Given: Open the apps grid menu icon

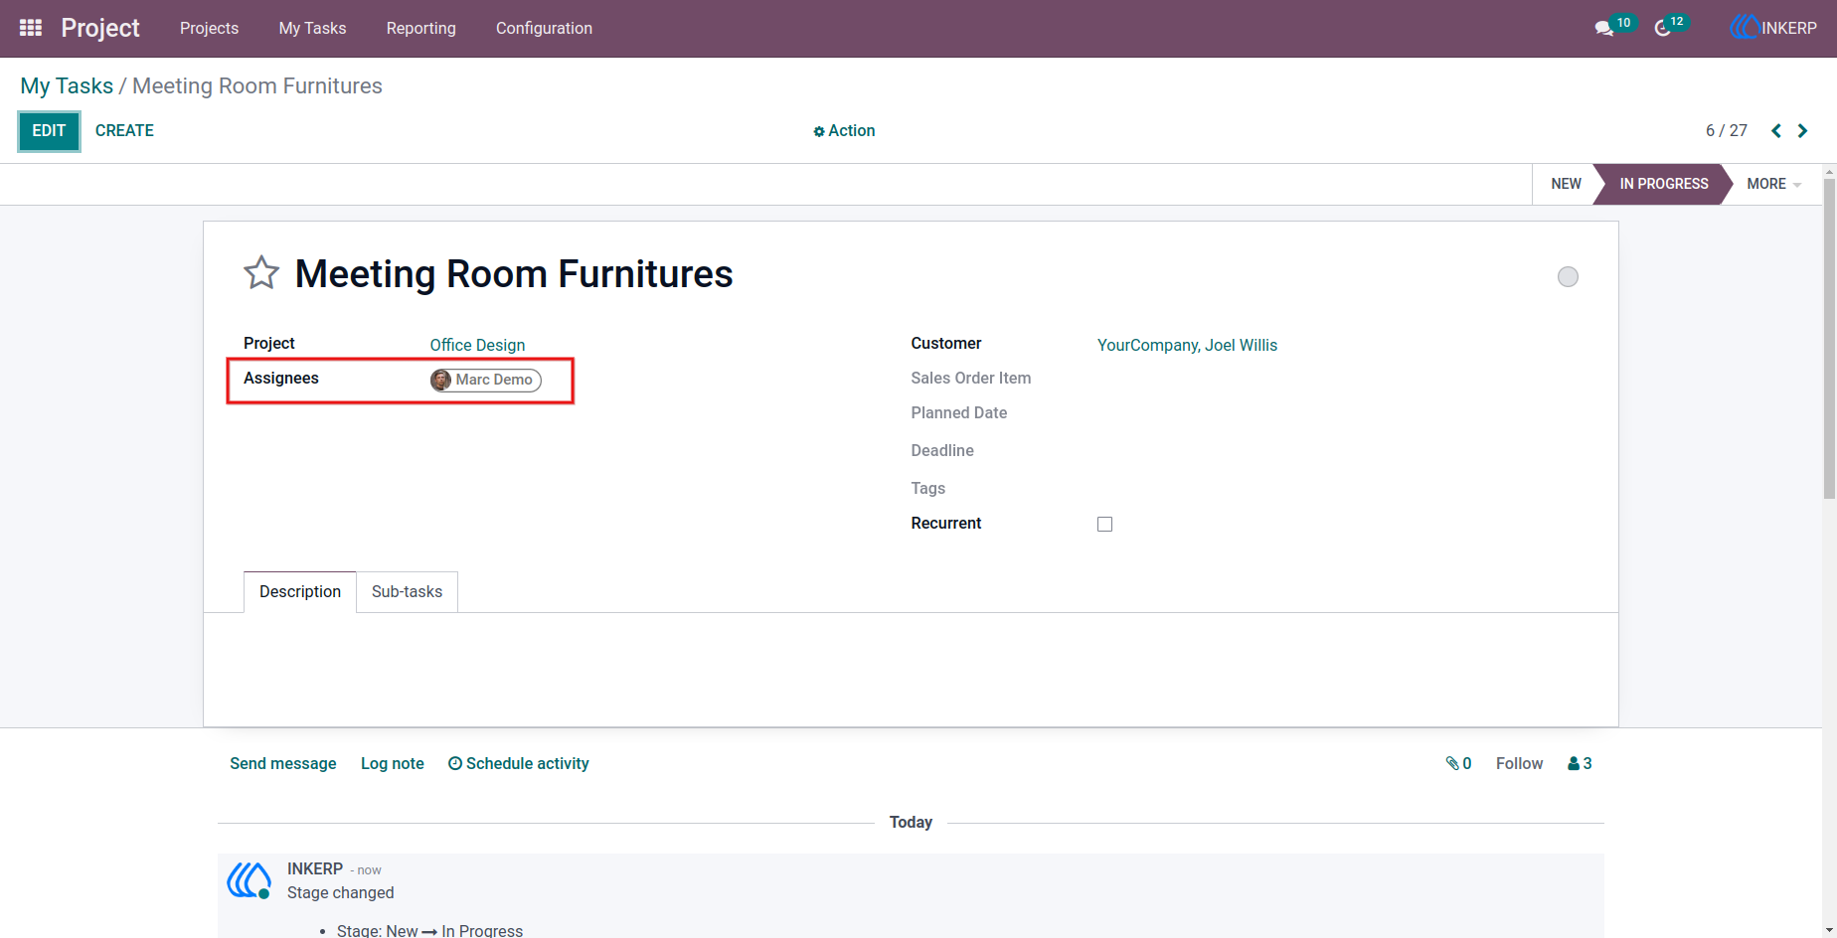Looking at the screenshot, I should point(31,28).
